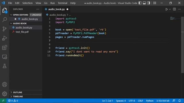This screenshot has width=184, height=103.
Task: Open the Remote Explorer view
Action: pyautogui.click(x=5, y=57)
